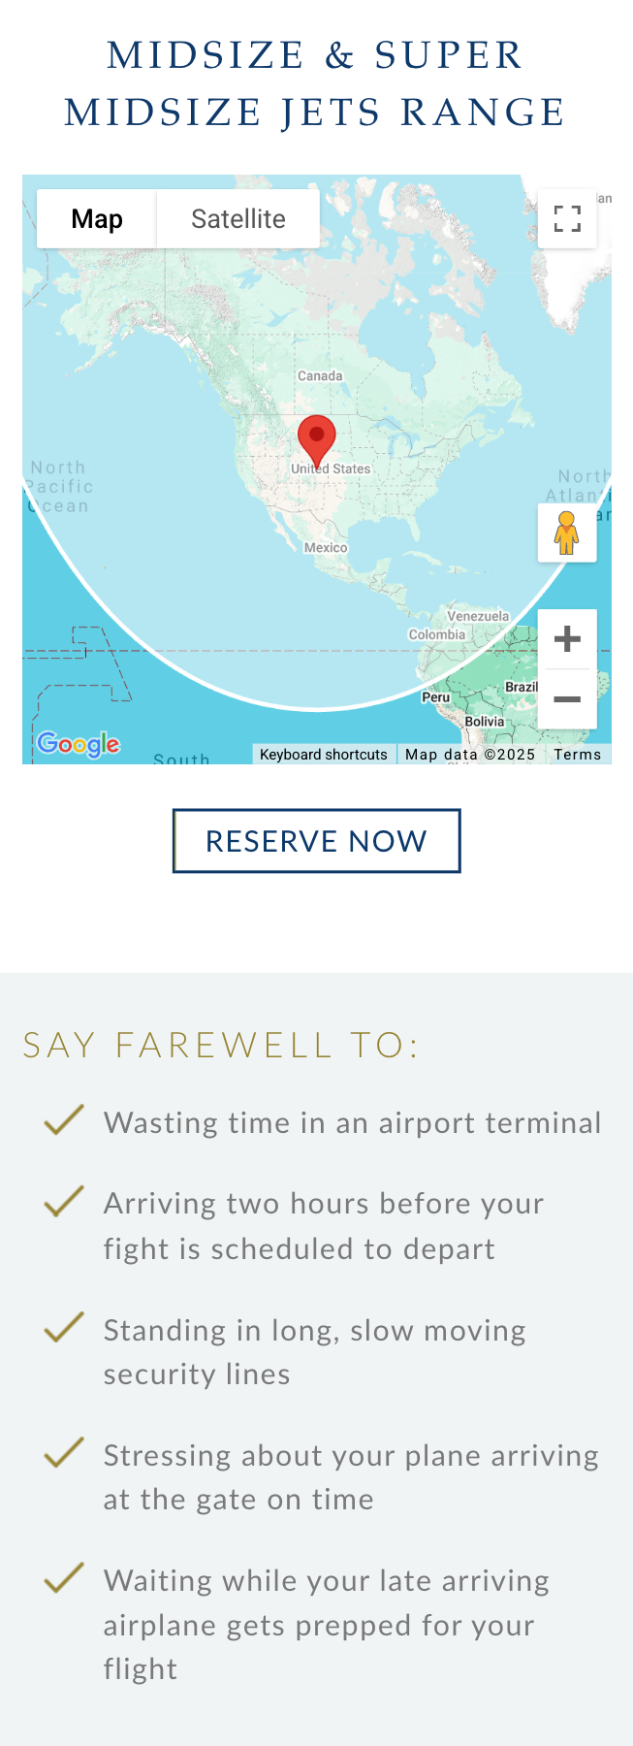Click checkmark beside 'Stressing about your plane arriving'
Viewport: 633px width, 1746px height.
tap(64, 1452)
